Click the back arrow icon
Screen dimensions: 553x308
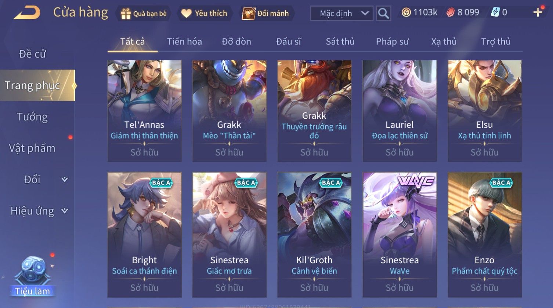(x=27, y=12)
